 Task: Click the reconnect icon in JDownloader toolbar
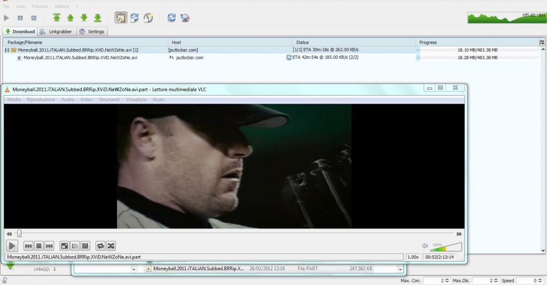tap(171, 18)
